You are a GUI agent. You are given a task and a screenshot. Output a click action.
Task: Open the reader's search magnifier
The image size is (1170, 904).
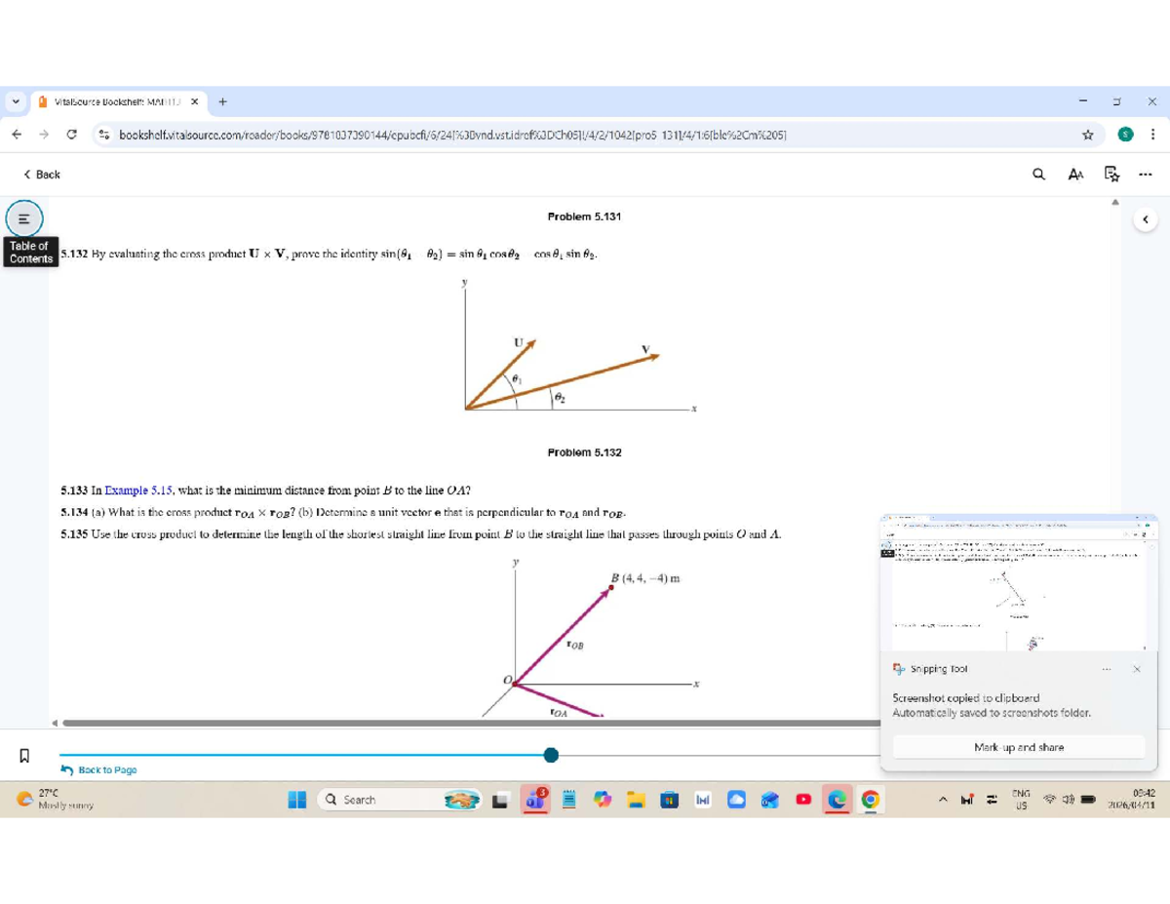[x=1039, y=175]
